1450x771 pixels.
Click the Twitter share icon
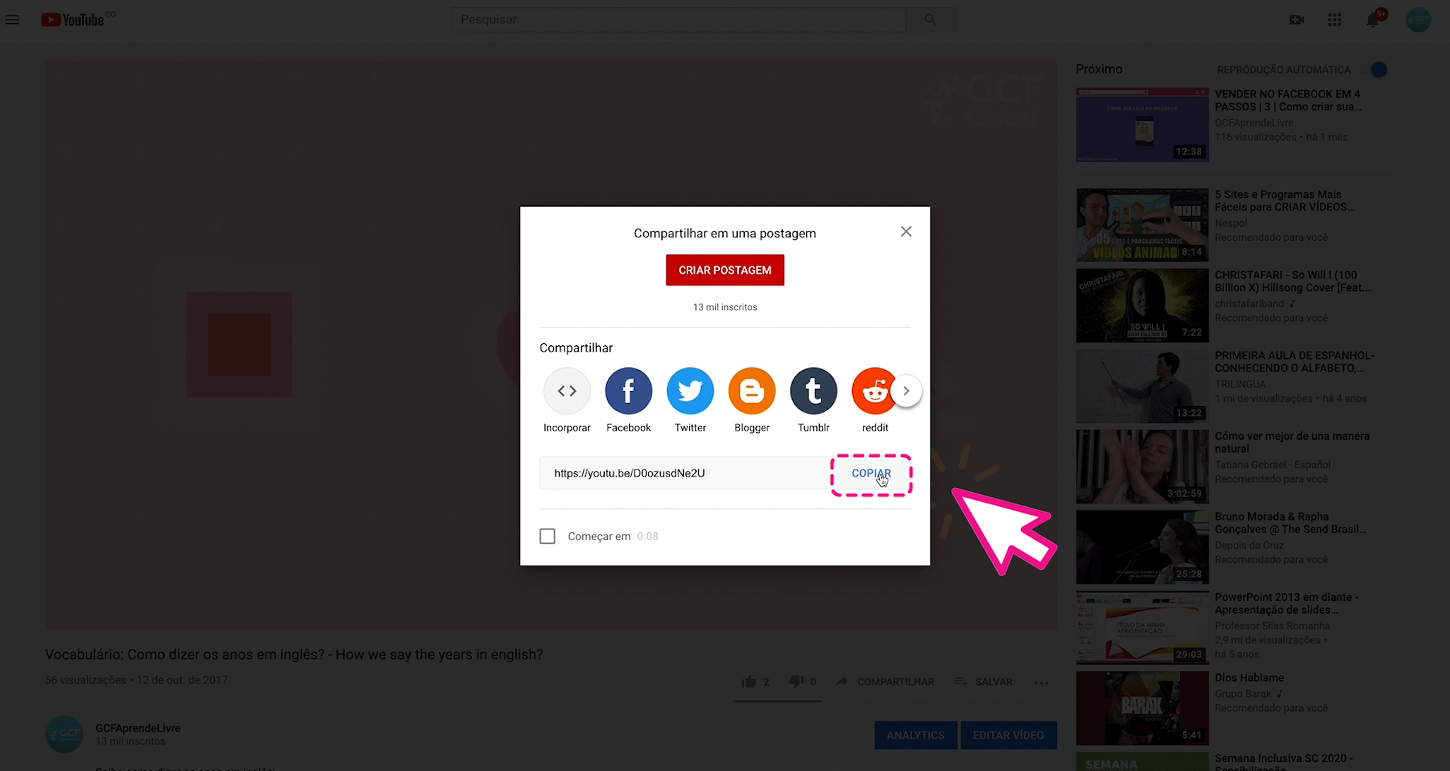point(690,390)
